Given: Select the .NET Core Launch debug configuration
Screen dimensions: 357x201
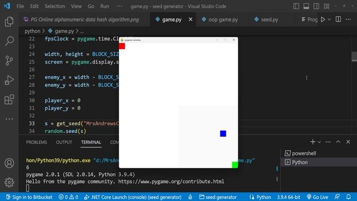Looking at the screenshot, I should click(x=133, y=197).
